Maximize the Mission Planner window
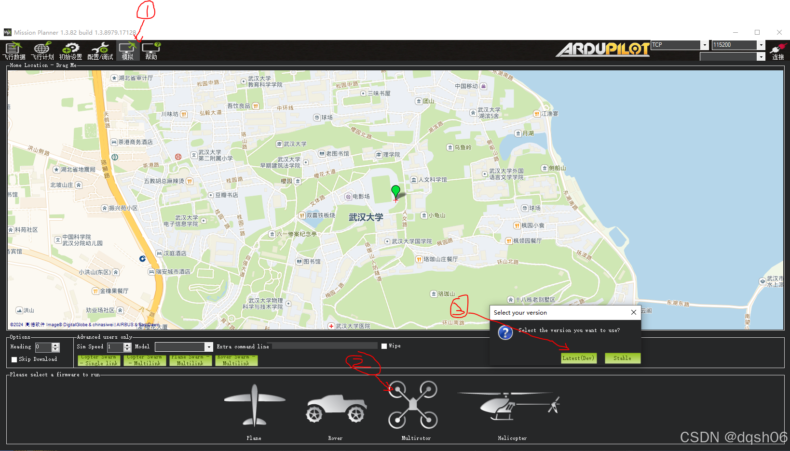 pyautogui.click(x=757, y=32)
